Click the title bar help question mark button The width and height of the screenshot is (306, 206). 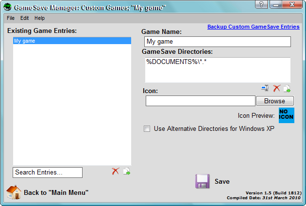(x=261, y=4)
